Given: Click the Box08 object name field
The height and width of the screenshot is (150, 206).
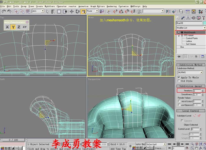Looking at the screenshot, I should point(189,23).
